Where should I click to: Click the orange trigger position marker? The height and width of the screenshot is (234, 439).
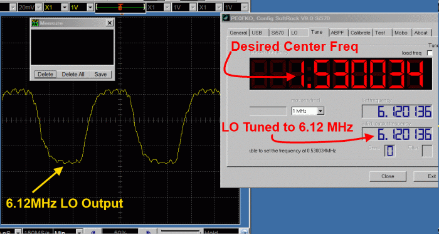[x=120, y=7]
